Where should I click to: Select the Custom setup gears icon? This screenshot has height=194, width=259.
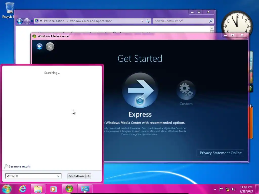[x=186, y=90]
